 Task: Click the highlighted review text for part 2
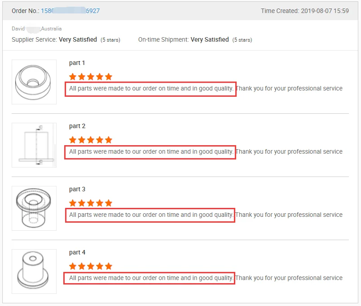point(151,152)
